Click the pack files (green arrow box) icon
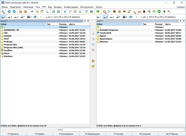The height and width of the screenshot is (136, 186). tap(21, 11)
